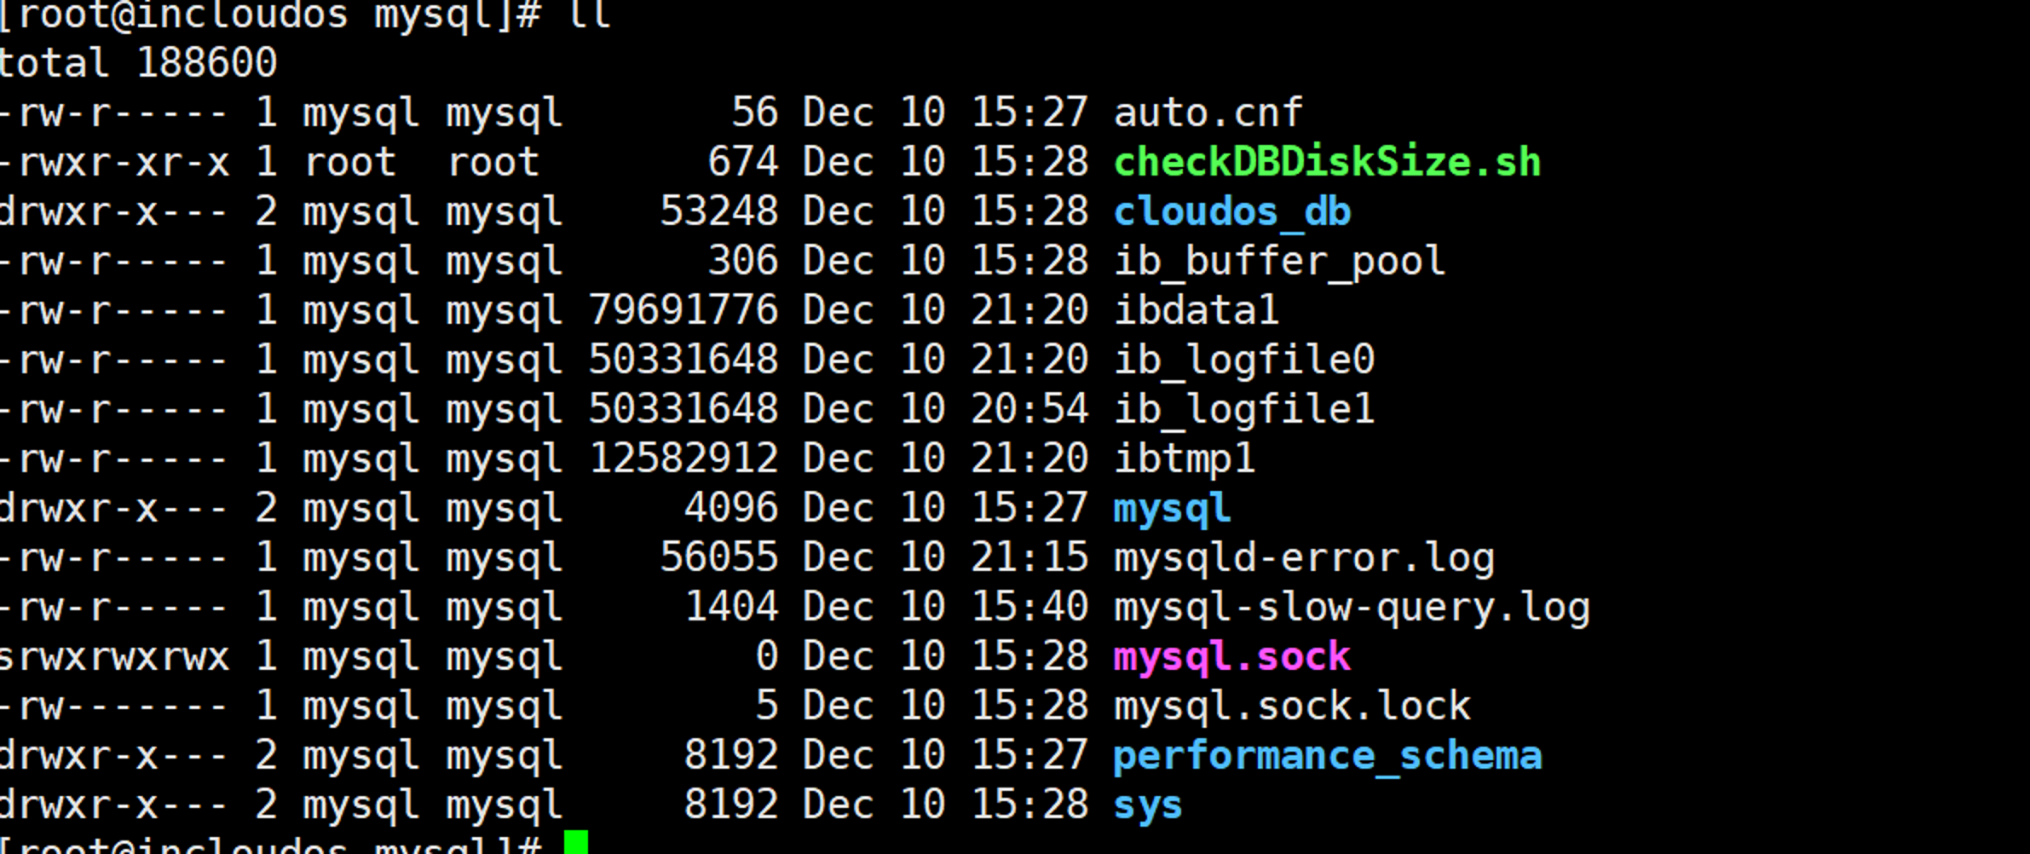The height and width of the screenshot is (854, 2030).
Task: Click the srwxrwxrwx permission string
Action: pos(114,658)
